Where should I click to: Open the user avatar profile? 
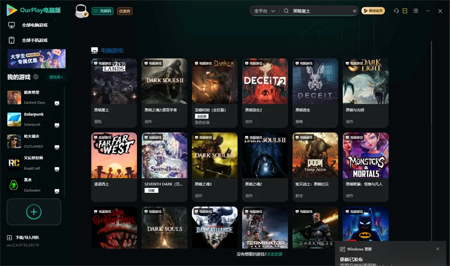[81, 11]
